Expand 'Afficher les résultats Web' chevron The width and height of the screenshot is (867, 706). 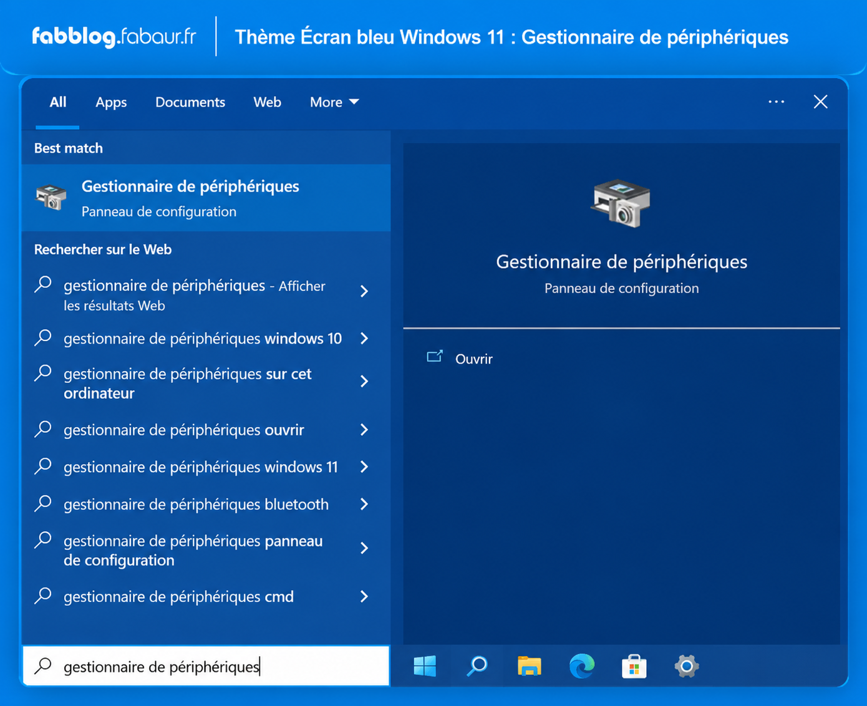[364, 291]
